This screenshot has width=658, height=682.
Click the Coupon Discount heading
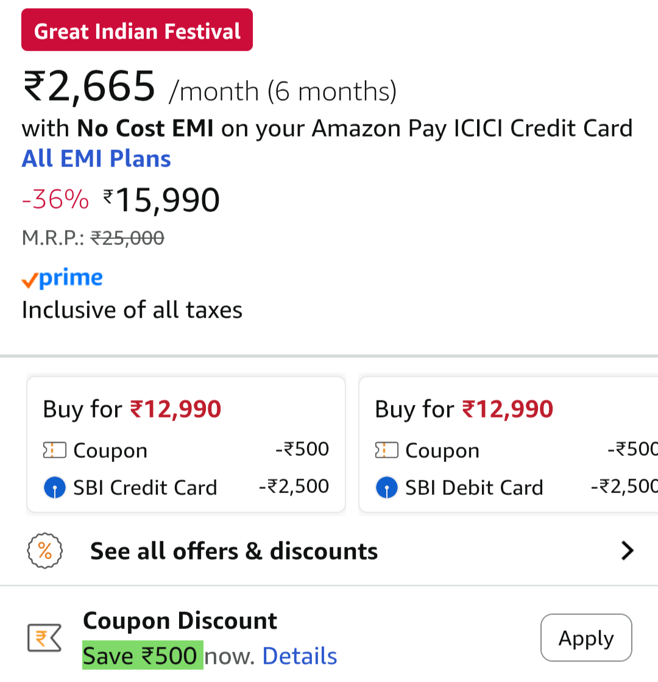point(180,620)
